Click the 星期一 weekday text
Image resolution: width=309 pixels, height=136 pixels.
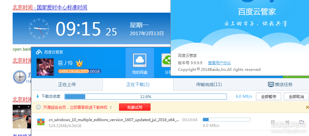tap(139, 25)
